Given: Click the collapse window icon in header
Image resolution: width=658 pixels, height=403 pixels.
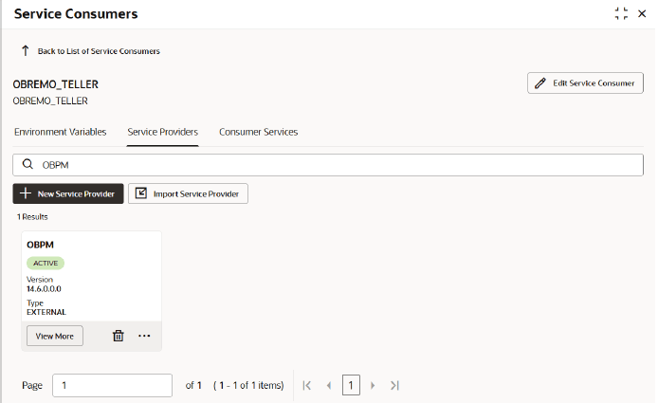Looking at the screenshot, I should pyautogui.click(x=621, y=13).
